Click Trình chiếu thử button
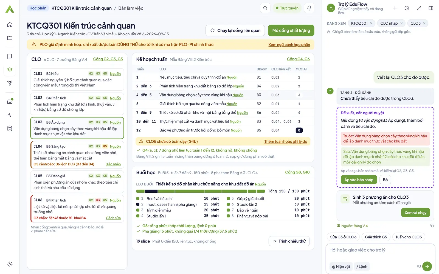This screenshot has height=274, width=439. pyautogui.click(x=289, y=241)
